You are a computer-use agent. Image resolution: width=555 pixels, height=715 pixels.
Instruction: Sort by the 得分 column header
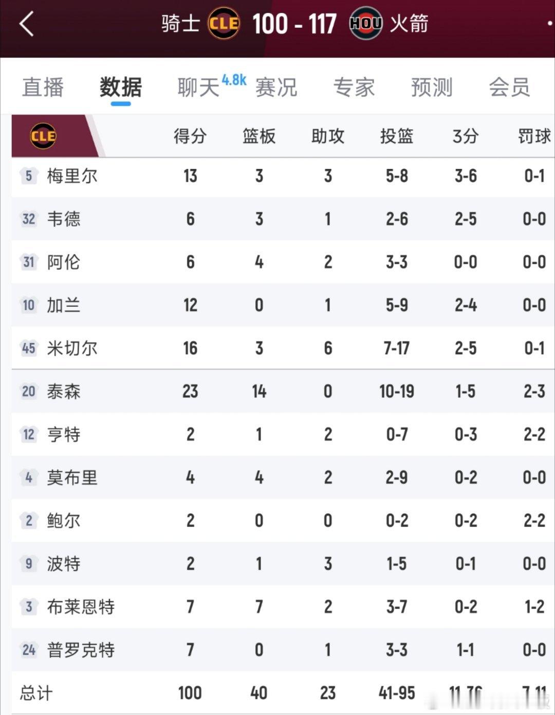click(190, 136)
